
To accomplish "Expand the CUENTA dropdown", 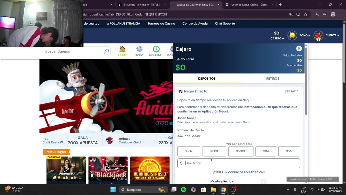I will coord(332,35).
